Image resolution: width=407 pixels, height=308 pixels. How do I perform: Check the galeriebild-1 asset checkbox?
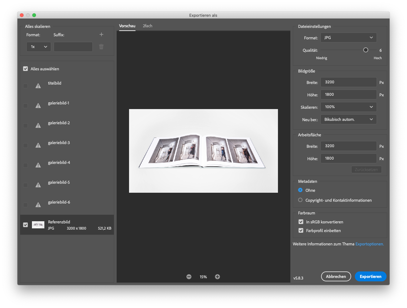(25, 106)
